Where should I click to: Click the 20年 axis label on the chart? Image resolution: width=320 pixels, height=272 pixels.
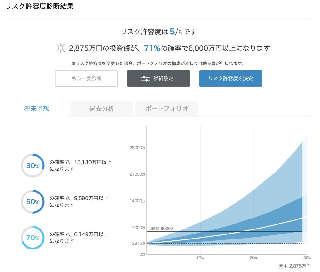tap(254, 258)
